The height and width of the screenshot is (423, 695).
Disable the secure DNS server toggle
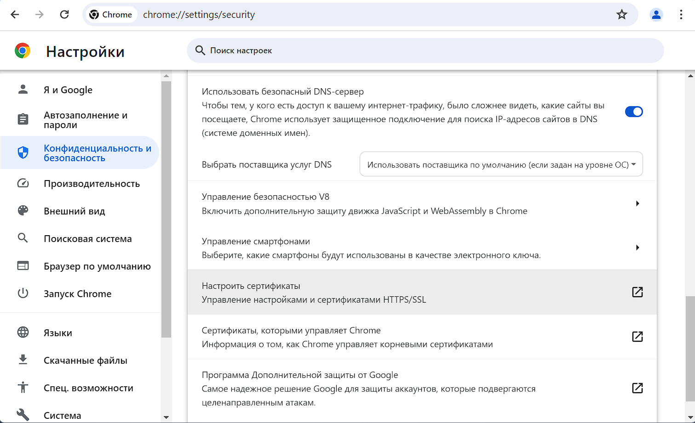coord(633,112)
